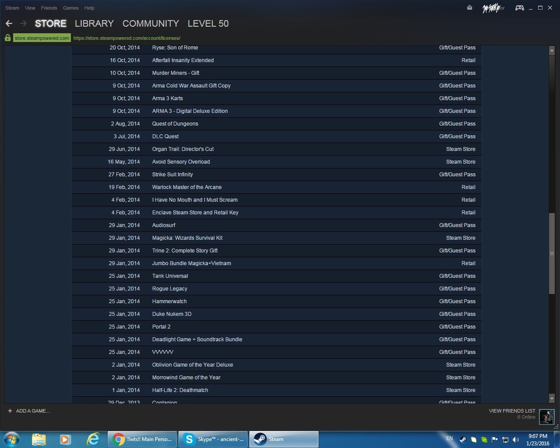Click VIEW FRIENDS LIST

point(512,411)
